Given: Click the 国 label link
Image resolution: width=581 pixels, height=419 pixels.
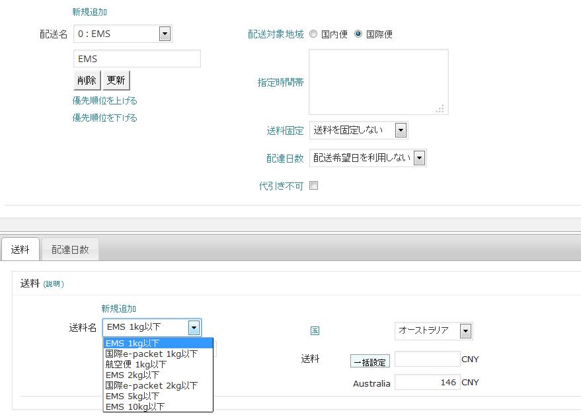Looking at the screenshot, I should [315, 331].
